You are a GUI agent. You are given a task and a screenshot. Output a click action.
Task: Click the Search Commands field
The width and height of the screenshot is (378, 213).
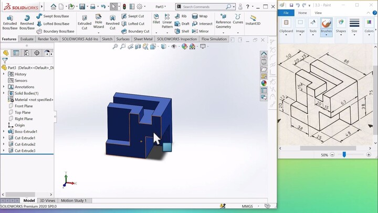(x=204, y=7)
